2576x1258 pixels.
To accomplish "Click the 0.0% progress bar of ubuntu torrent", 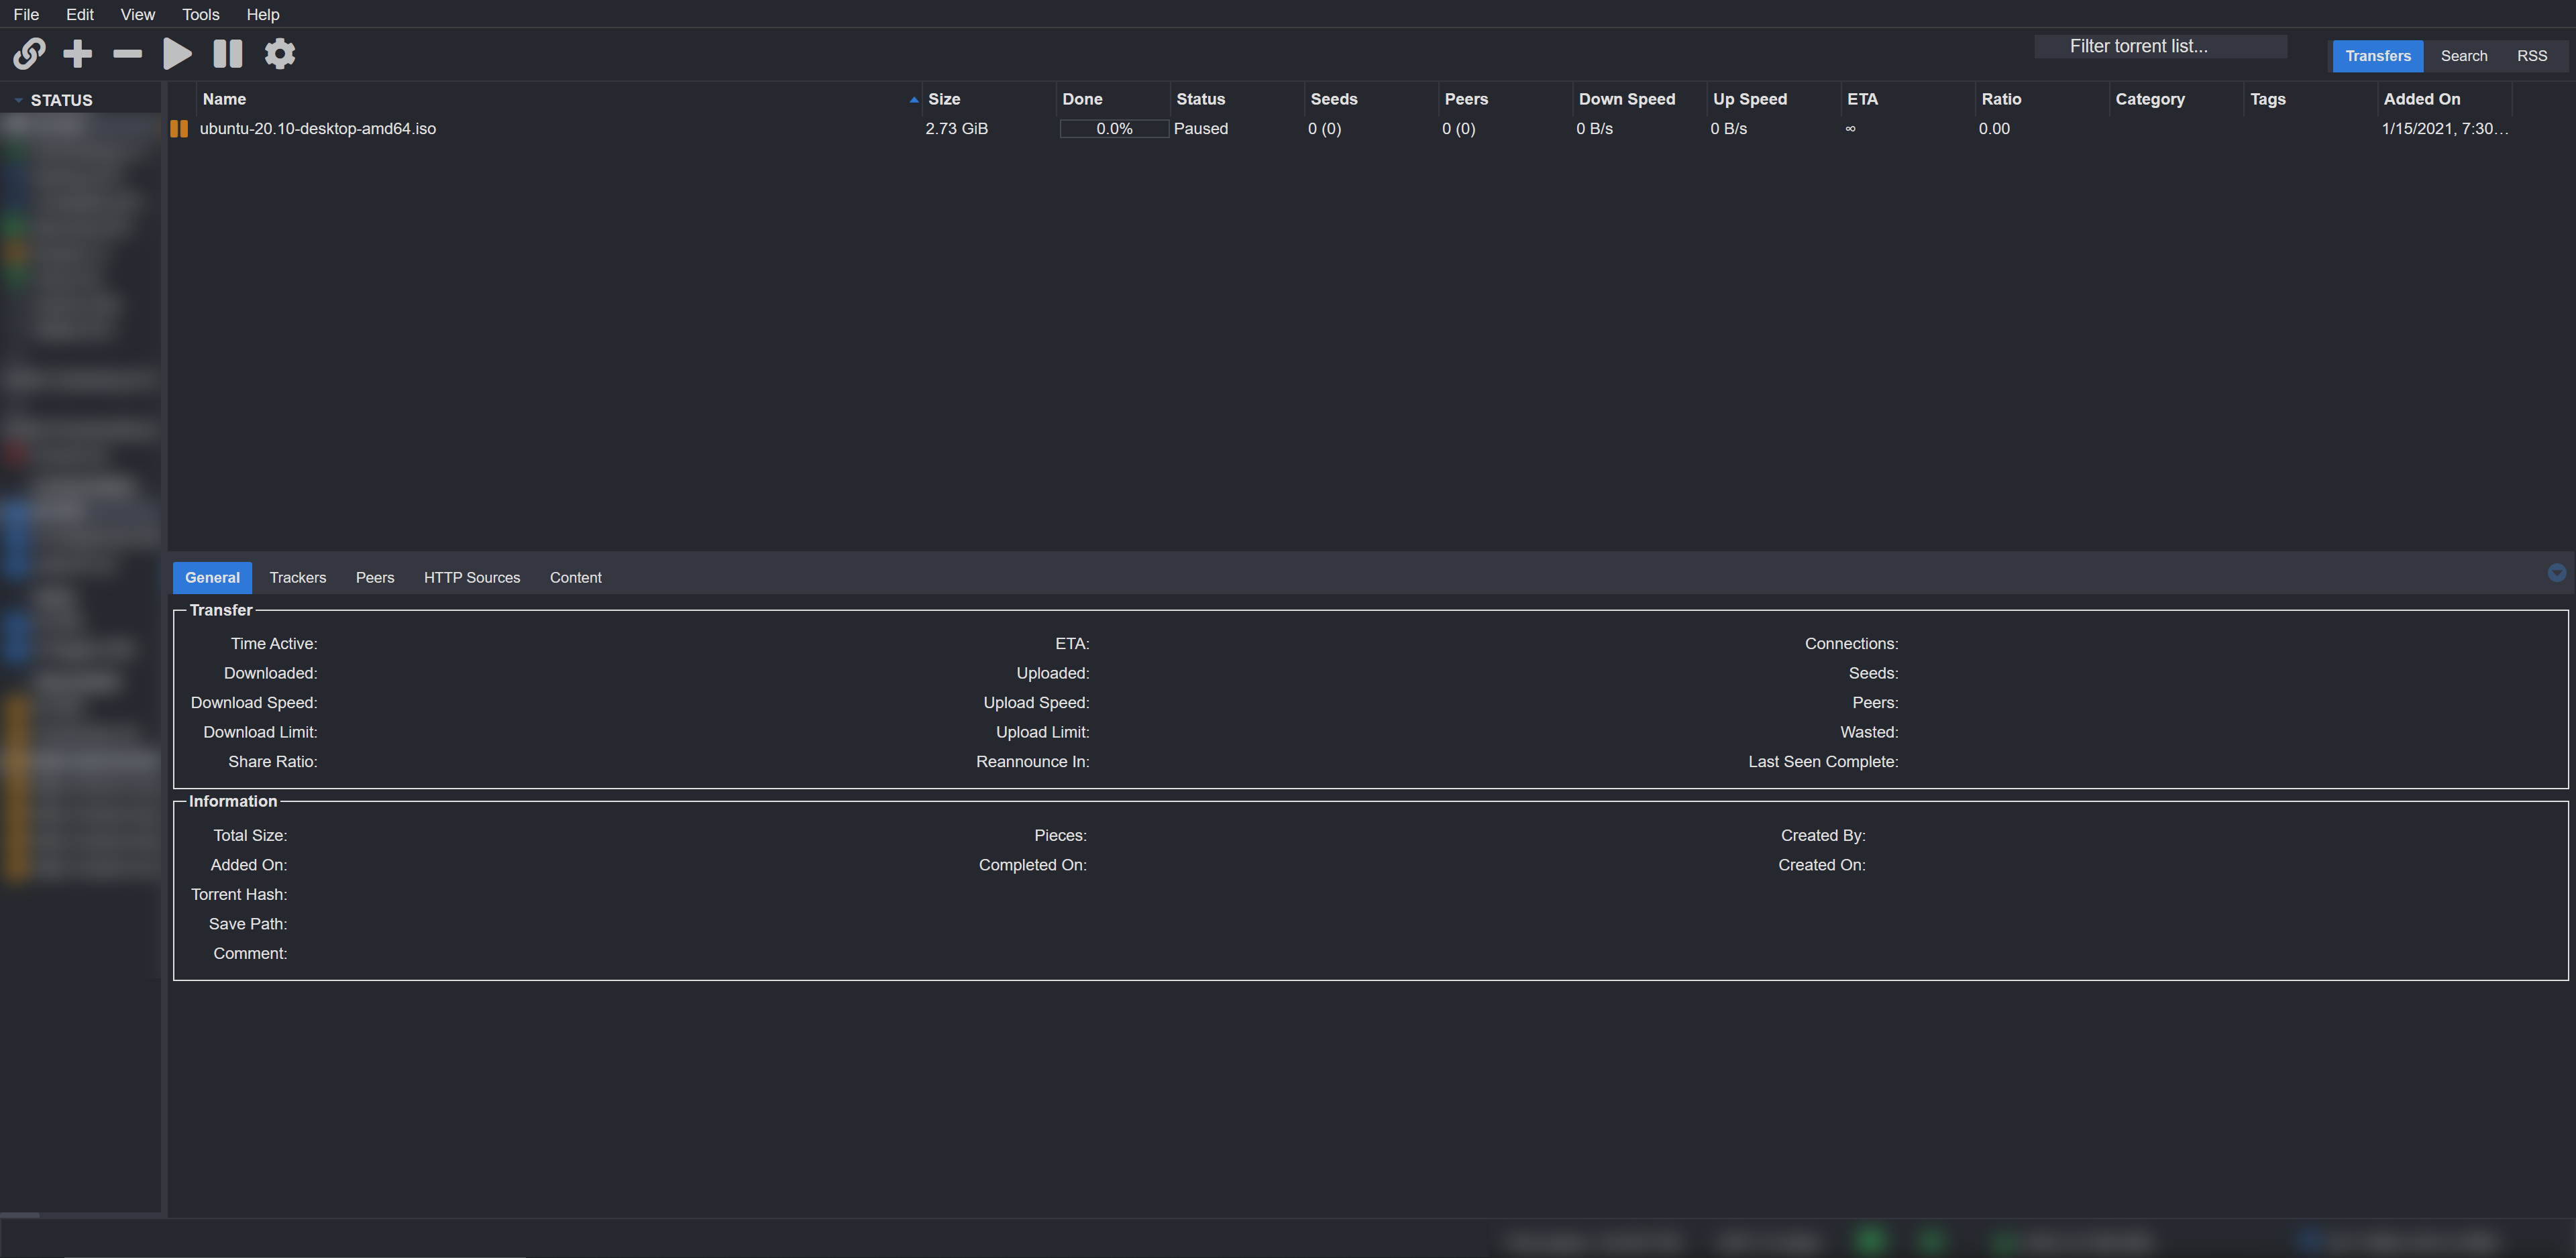I will pos(1113,128).
